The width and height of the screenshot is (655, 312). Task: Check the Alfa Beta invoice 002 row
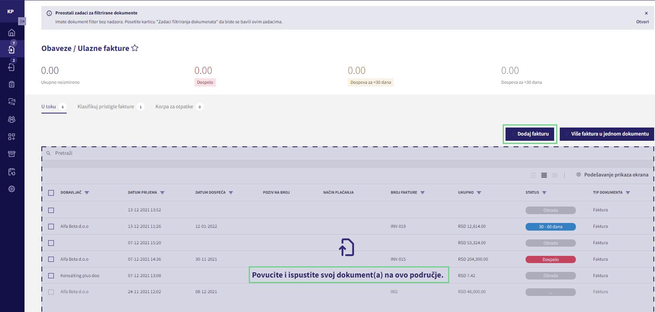click(51, 292)
